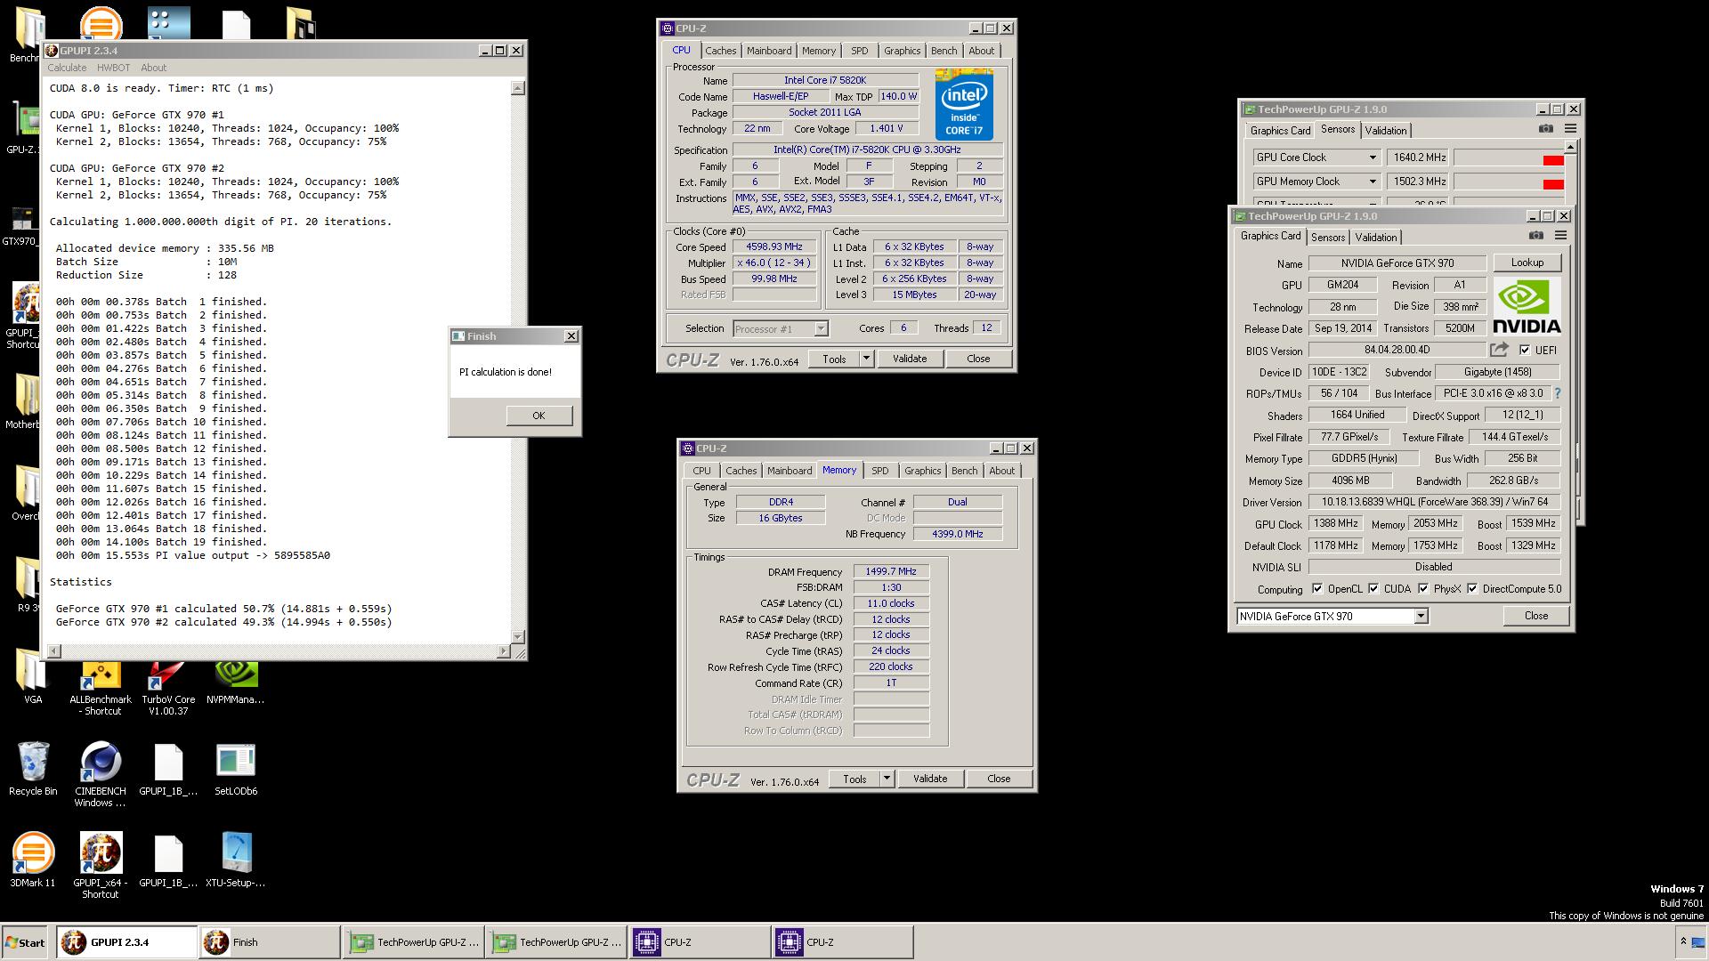Click the GPU Core Clock red graph bar
The height and width of the screenshot is (961, 1709).
pyautogui.click(x=1553, y=160)
